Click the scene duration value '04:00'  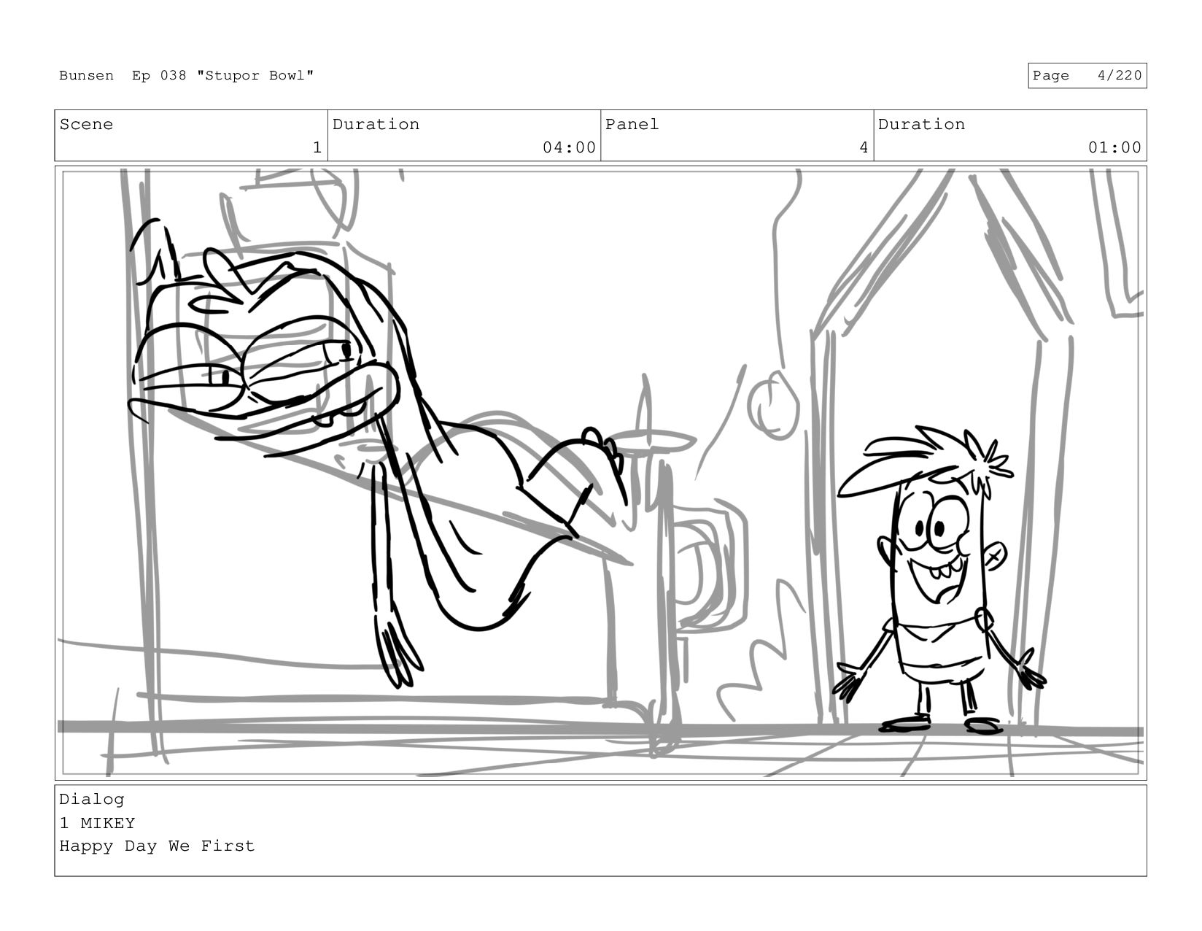tap(569, 148)
